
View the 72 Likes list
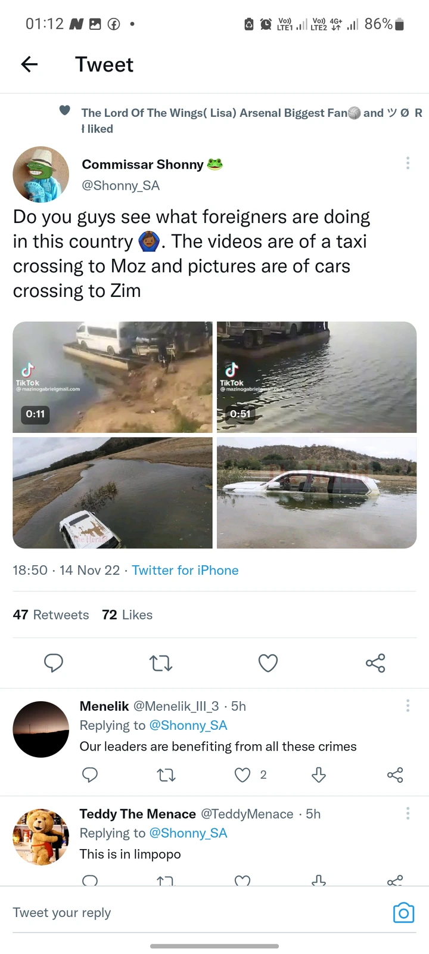coord(128,615)
